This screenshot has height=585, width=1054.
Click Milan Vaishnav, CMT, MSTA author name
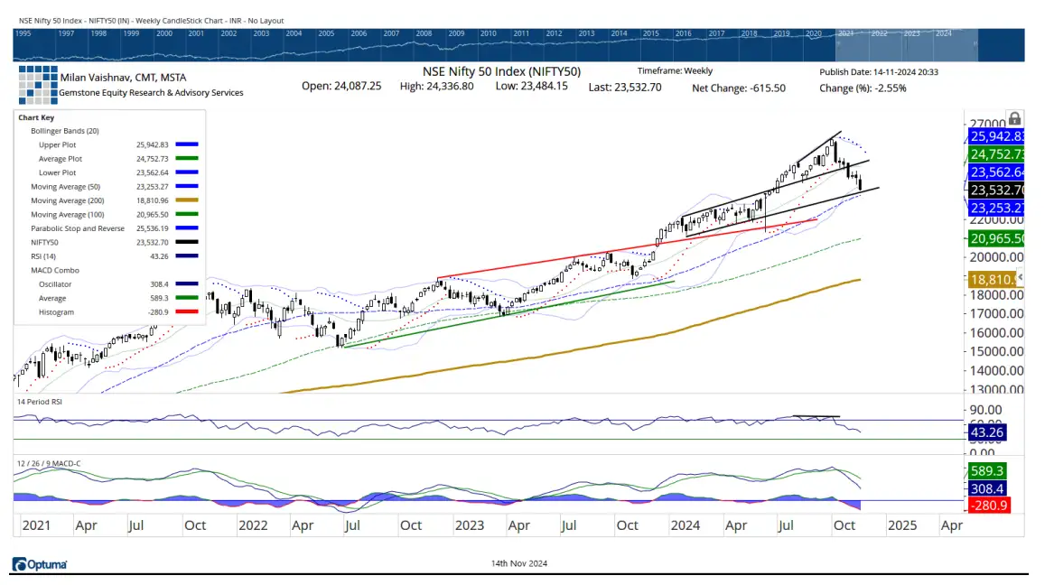coord(123,78)
